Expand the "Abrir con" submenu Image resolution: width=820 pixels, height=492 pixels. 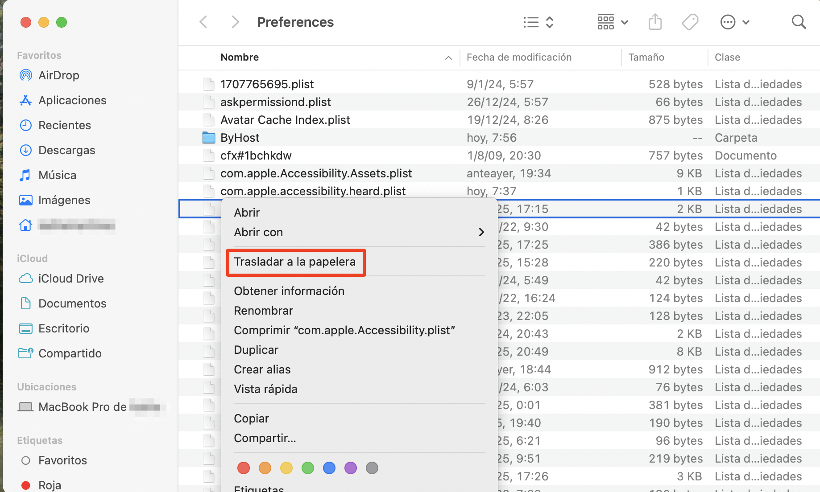(x=258, y=232)
